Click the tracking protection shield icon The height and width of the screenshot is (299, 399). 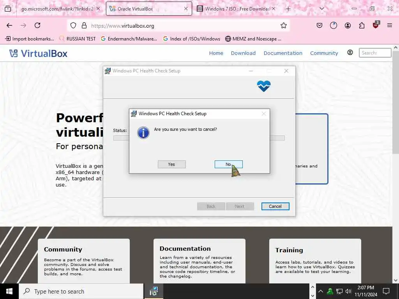[73, 25]
